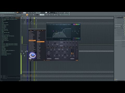Select the highlighted orange preset in FLEX preset list
The image size is (125, 93).
(x=41, y=42)
